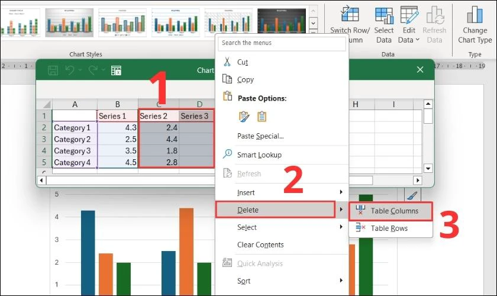Click the Smart Lookup menu entry
The image size is (497, 296).
[259, 155]
